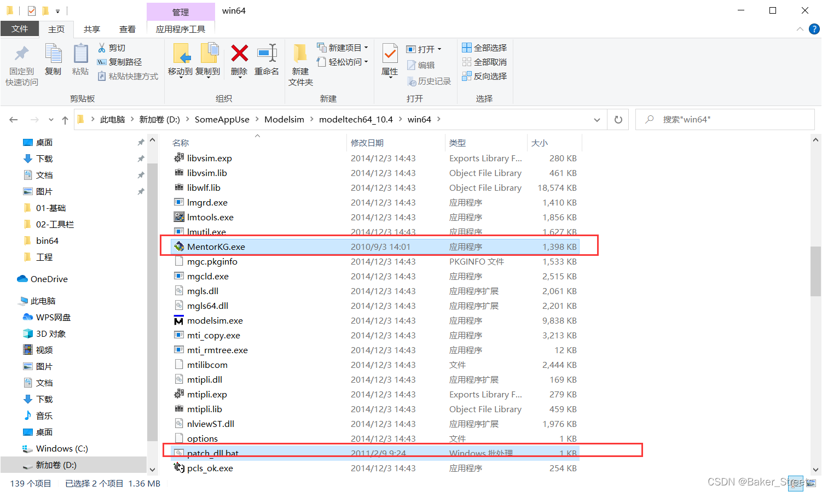Go forward with the Forward arrow
Image resolution: width=822 pixels, height=492 pixels.
point(34,120)
